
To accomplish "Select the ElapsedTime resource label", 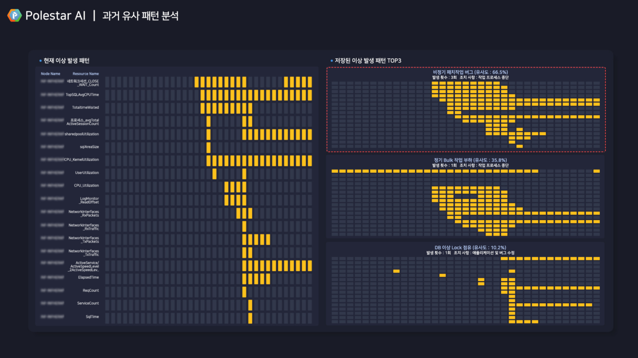I will click(88, 278).
